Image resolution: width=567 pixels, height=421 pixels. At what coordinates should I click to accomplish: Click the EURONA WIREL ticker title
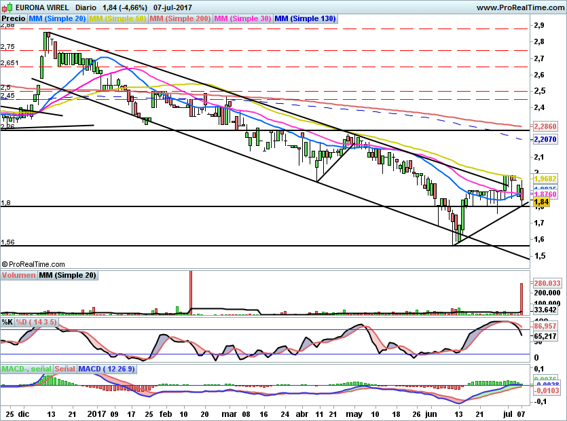point(42,7)
